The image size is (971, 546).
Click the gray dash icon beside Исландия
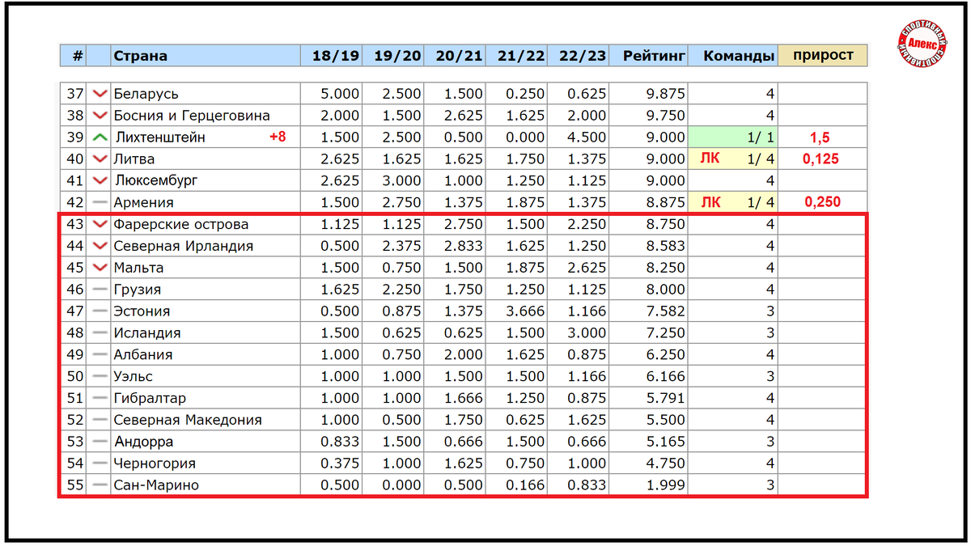[x=100, y=333]
